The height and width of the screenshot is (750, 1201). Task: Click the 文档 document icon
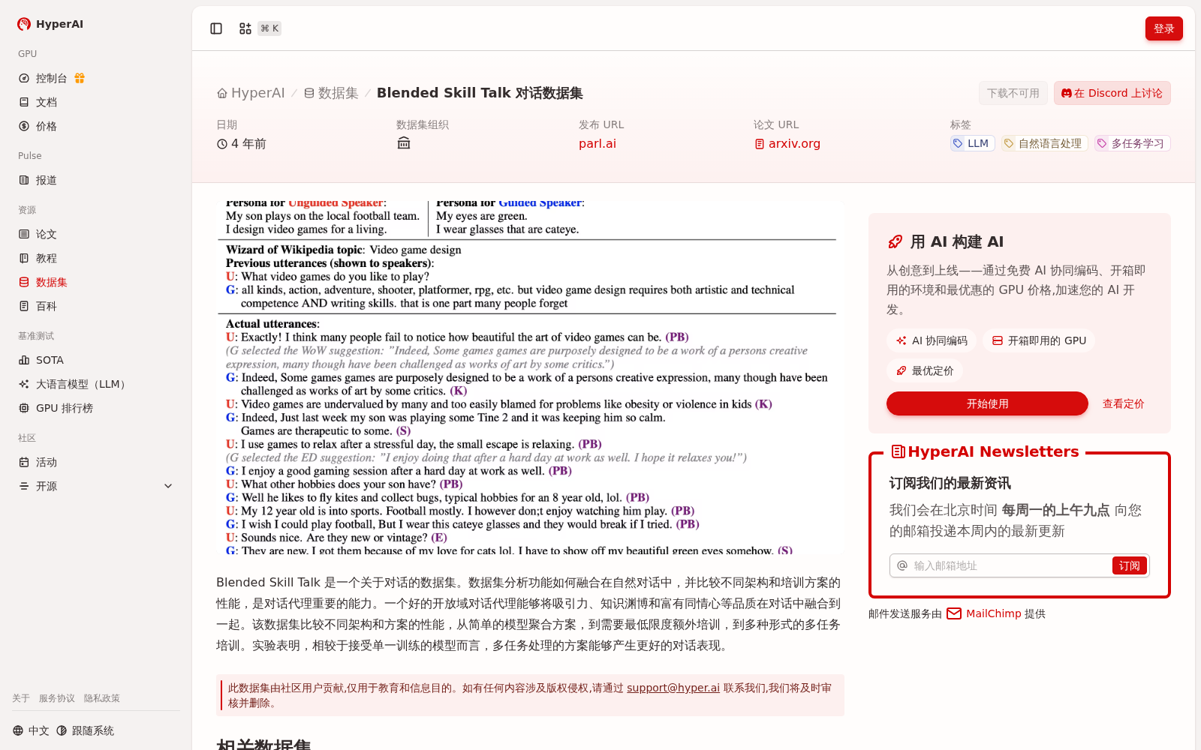pyautogui.click(x=24, y=102)
